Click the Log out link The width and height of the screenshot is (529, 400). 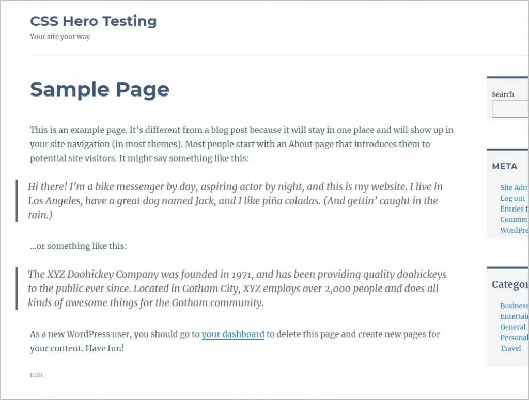[512, 198]
